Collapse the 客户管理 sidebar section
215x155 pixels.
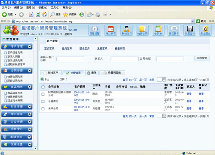click(30, 46)
